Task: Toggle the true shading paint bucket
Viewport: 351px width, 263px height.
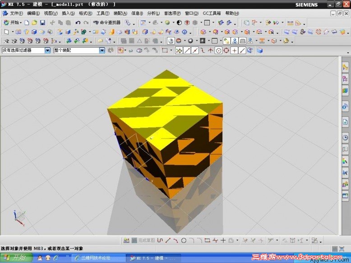Action: [226, 41]
